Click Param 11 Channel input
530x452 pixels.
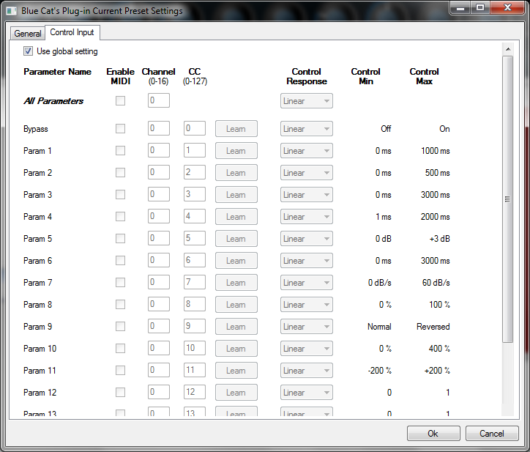(x=159, y=370)
